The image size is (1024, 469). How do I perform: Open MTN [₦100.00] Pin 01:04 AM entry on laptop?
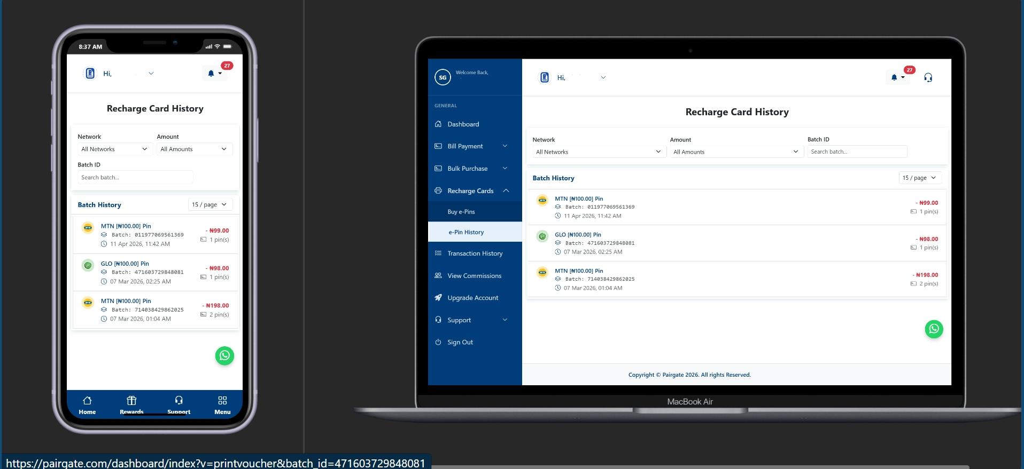(x=736, y=279)
